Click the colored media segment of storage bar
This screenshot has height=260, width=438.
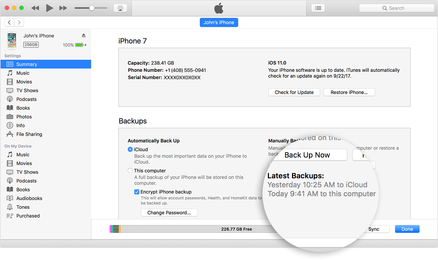coord(115,229)
